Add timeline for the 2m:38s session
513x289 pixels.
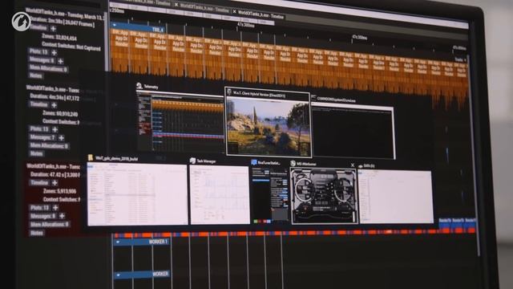point(54,29)
